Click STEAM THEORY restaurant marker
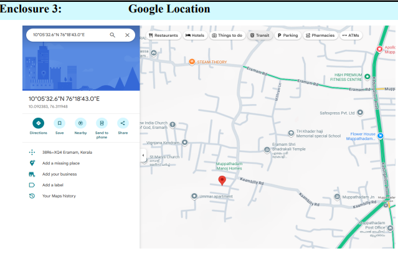This screenshot has width=398, height=256. [x=192, y=62]
